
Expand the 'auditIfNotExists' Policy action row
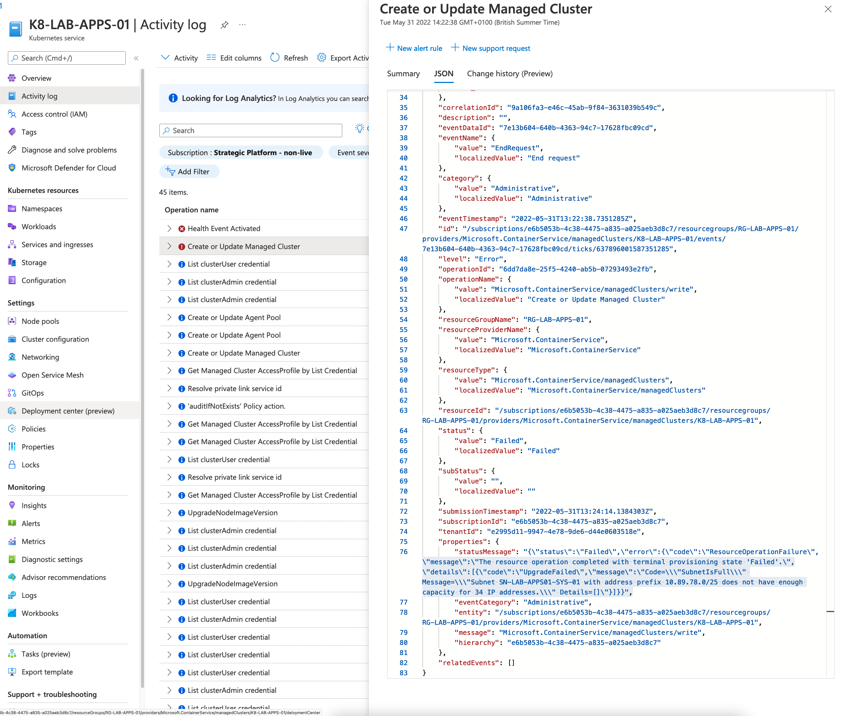[x=169, y=406]
